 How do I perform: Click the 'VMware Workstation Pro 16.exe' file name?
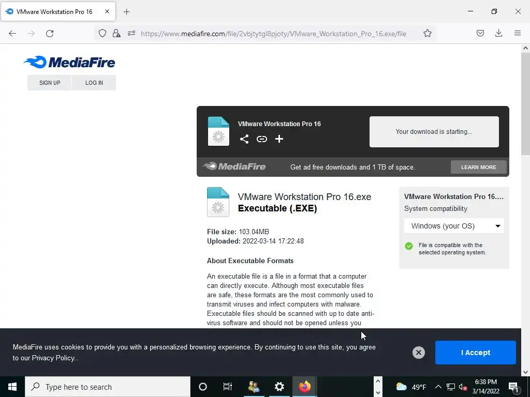pyautogui.click(x=304, y=197)
